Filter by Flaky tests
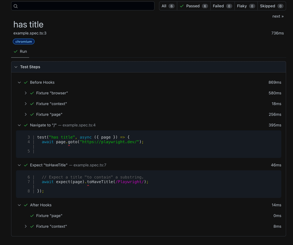 click(x=246, y=6)
